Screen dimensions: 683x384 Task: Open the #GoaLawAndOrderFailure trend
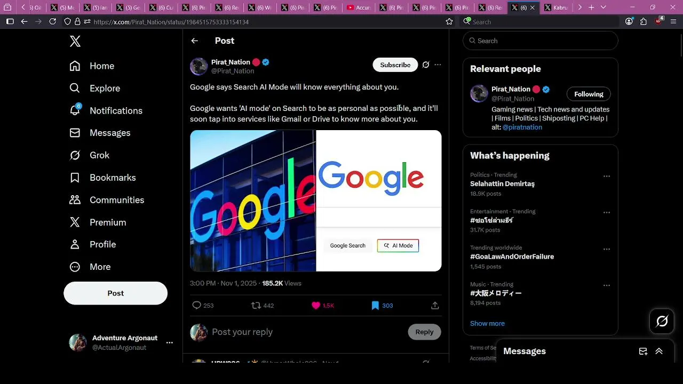point(512,257)
